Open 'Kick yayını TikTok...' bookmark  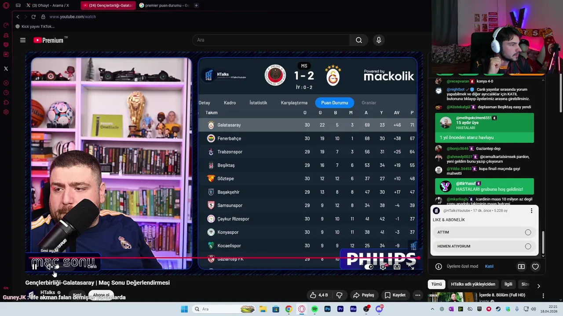(x=35, y=26)
